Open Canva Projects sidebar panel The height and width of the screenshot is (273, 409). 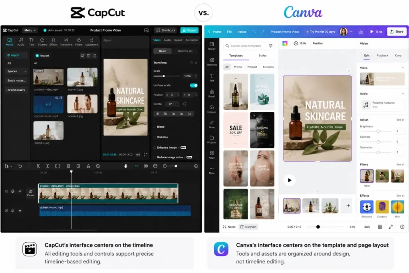point(212,139)
